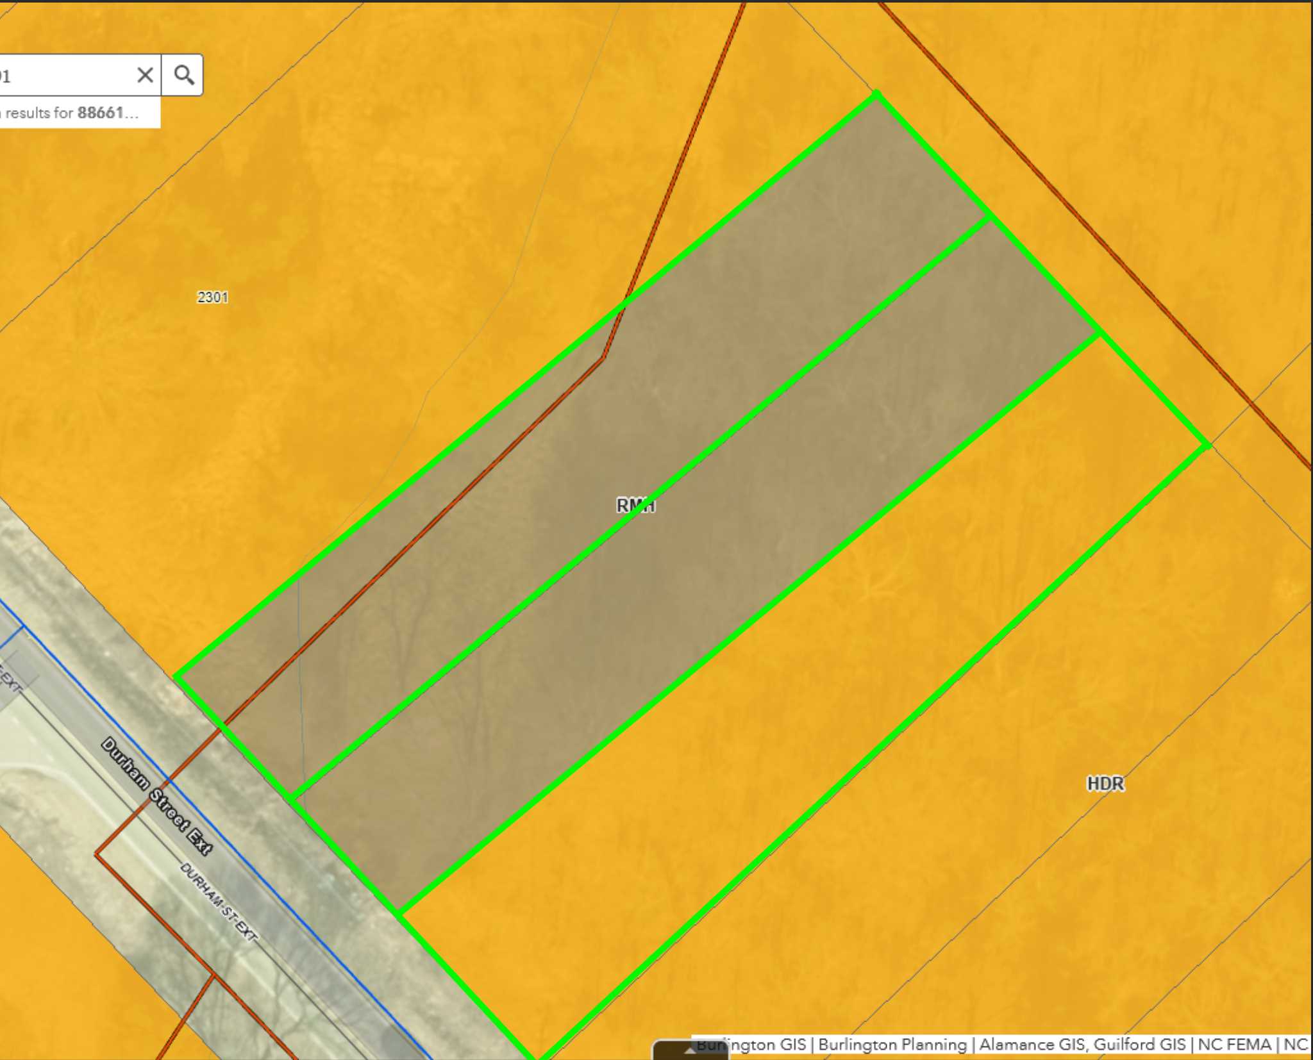
Task: Click the NC FEMA attribution text
Action: (1234, 1045)
